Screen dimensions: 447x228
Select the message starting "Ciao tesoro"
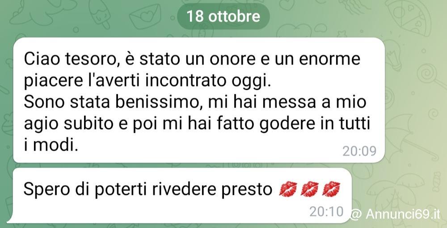[x=199, y=100]
